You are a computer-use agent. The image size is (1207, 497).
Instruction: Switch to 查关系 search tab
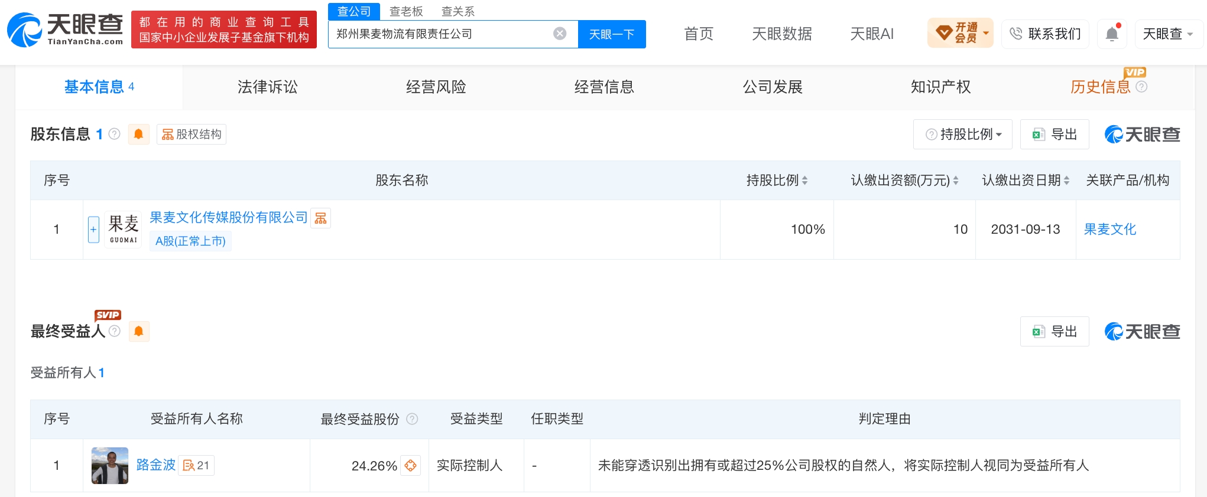458,11
